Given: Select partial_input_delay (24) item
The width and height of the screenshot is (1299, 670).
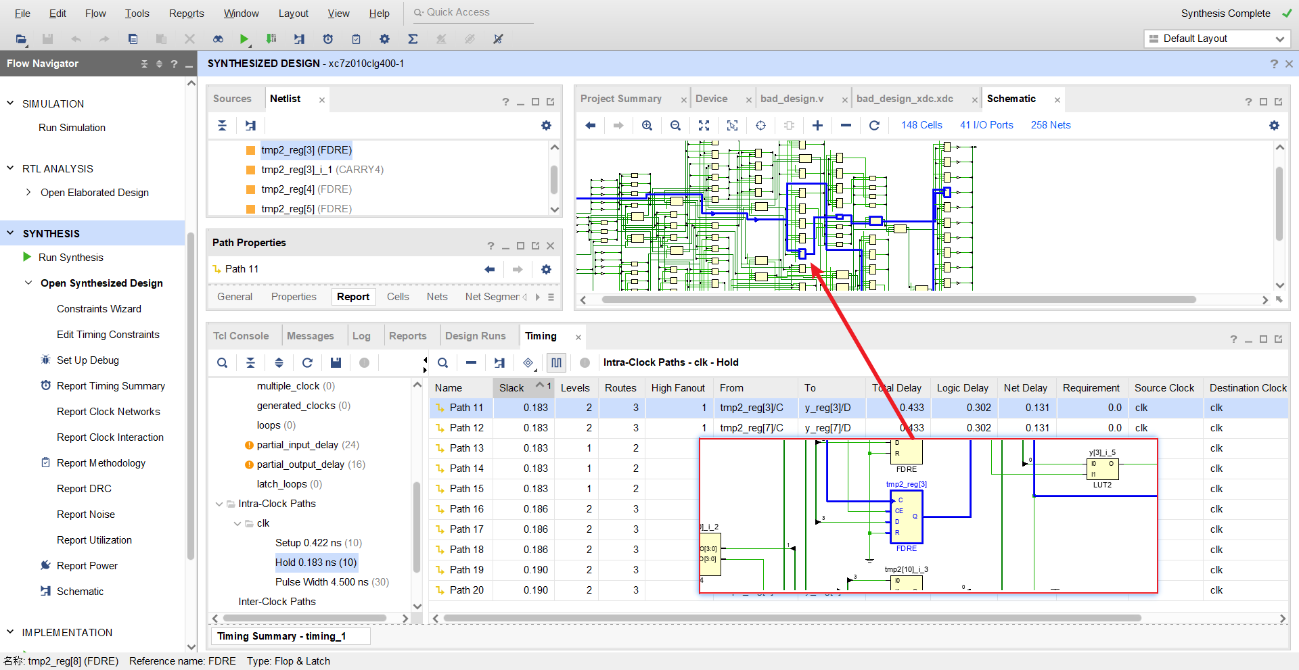Looking at the screenshot, I should [308, 445].
